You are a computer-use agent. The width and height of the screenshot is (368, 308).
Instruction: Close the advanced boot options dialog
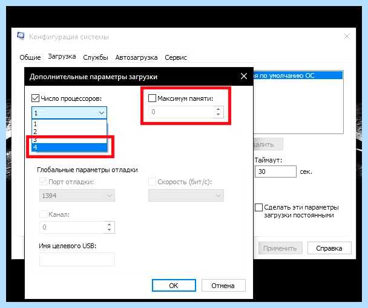click(244, 76)
